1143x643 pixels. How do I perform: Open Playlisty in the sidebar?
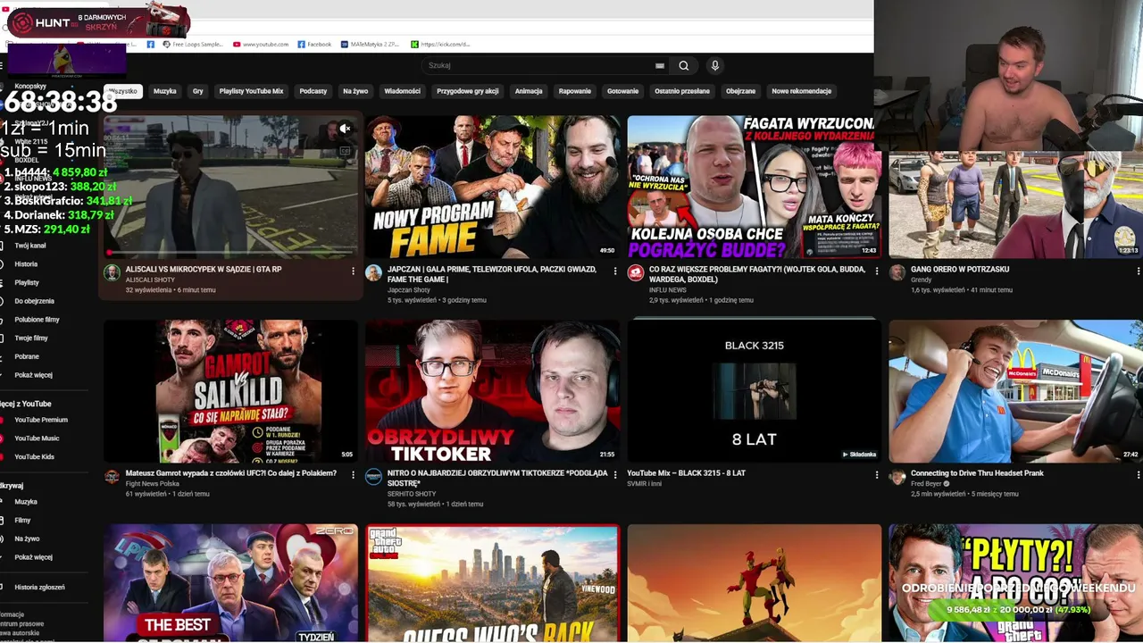pos(27,282)
